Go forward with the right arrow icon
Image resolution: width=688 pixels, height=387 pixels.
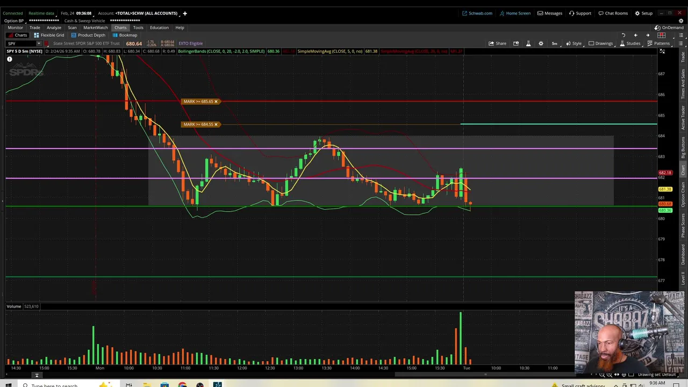click(648, 35)
